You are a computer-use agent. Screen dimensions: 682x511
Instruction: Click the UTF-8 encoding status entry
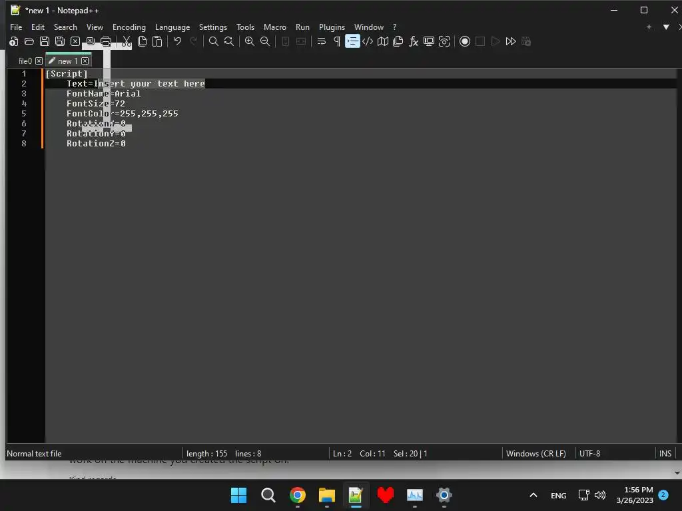(x=590, y=454)
